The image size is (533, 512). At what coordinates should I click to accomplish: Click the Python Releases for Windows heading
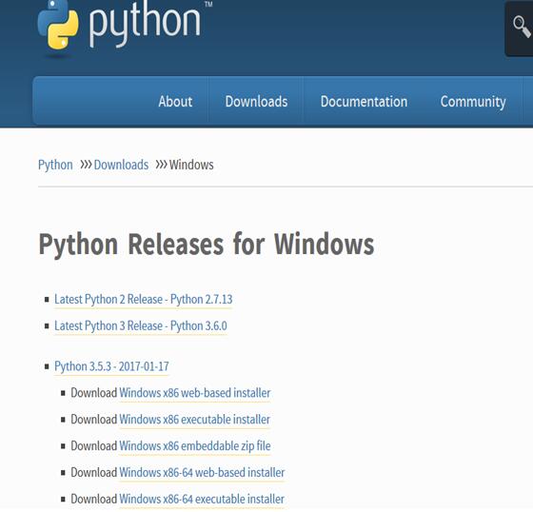(x=207, y=244)
